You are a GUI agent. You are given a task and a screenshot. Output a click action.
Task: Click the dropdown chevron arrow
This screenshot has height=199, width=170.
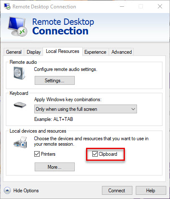tap(133, 109)
